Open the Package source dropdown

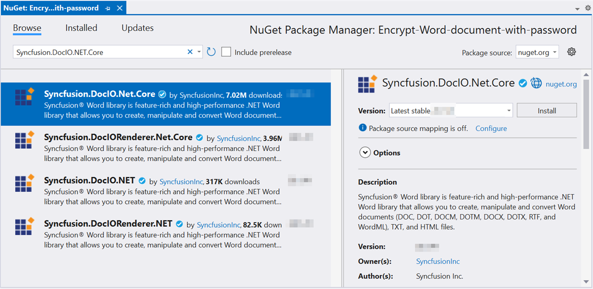pyautogui.click(x=537, y=52)
